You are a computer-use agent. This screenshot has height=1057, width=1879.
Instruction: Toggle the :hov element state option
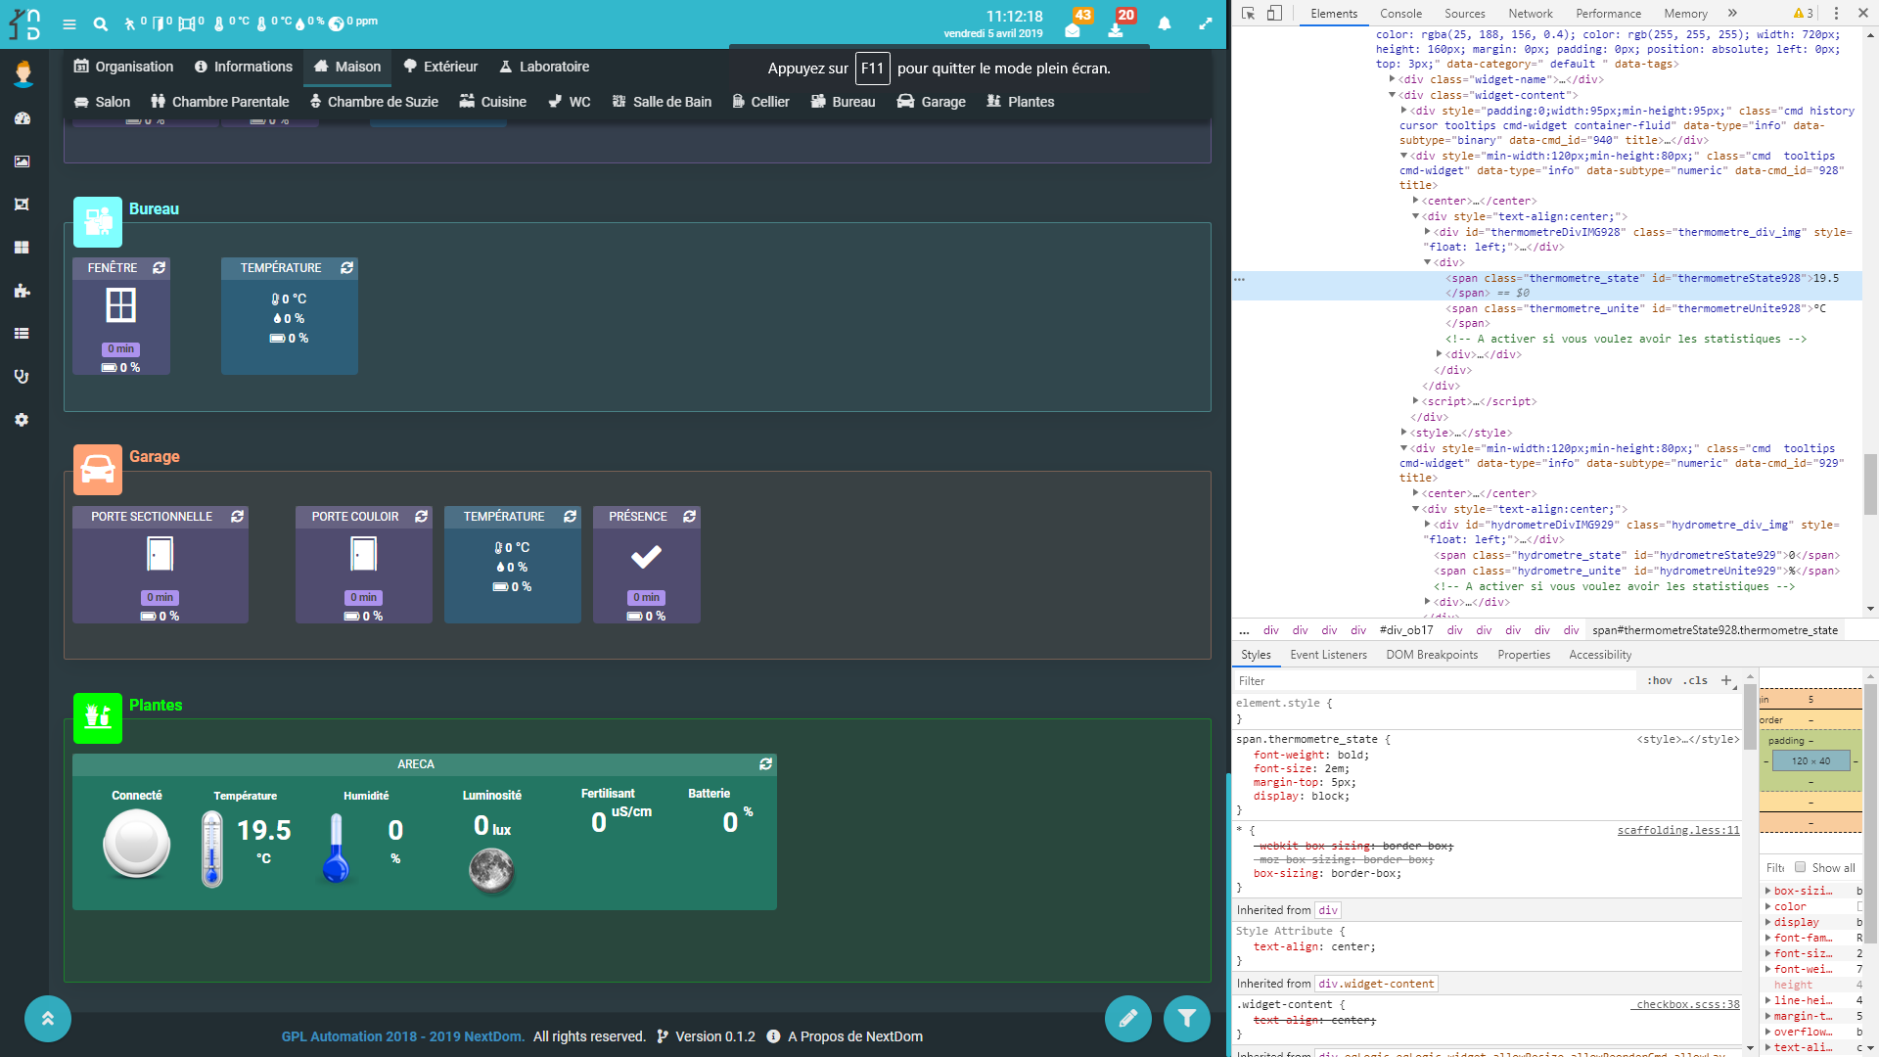[x=1660, y=680]
